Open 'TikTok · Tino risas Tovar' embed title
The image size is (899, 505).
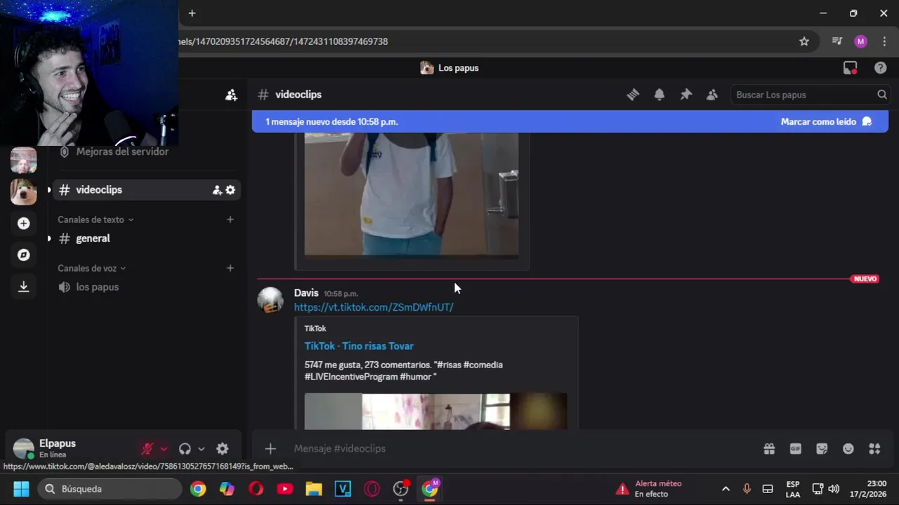point(359,346)
